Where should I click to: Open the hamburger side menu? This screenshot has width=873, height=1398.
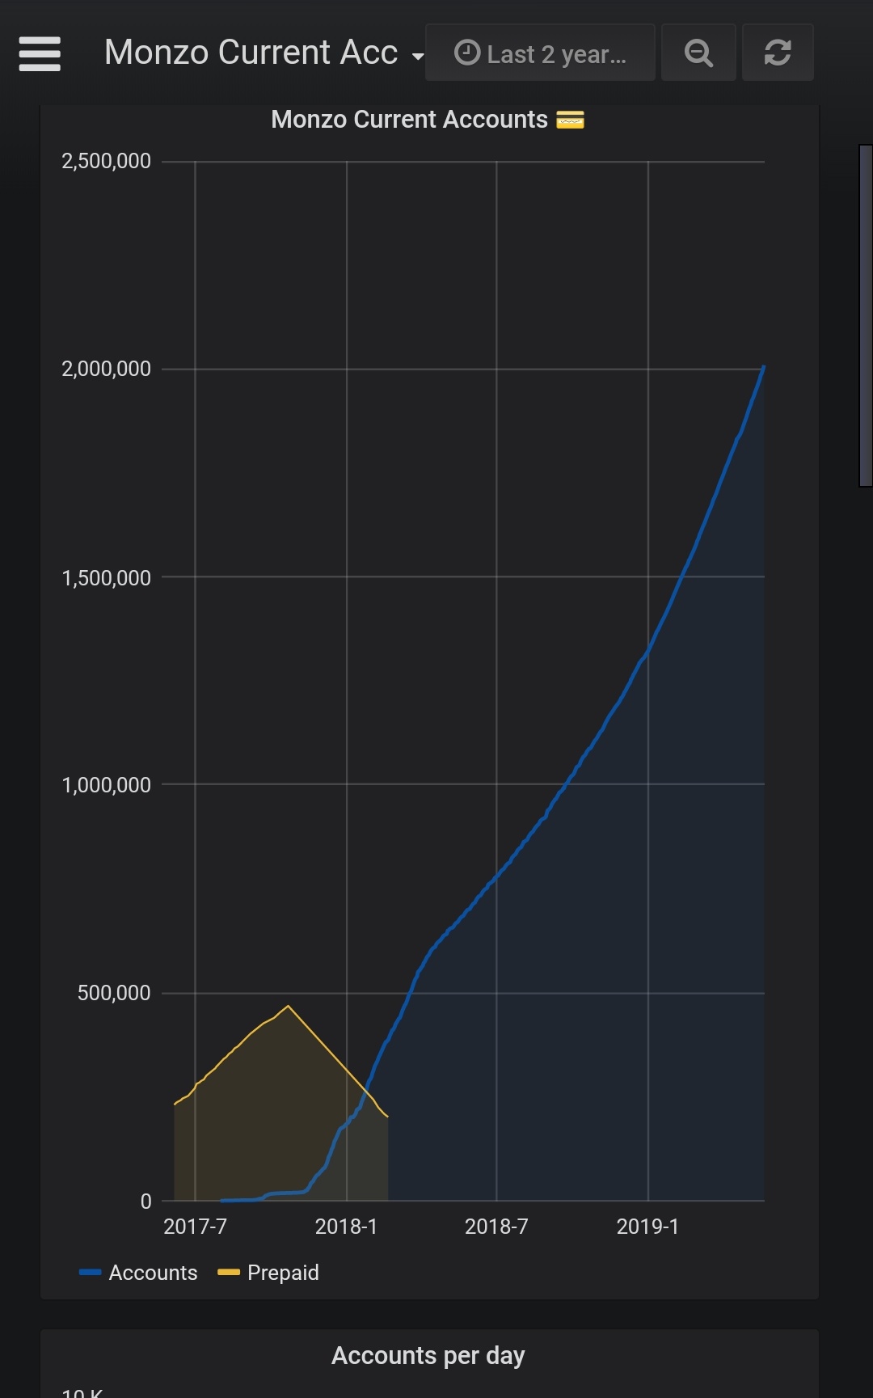coord(40,53)
